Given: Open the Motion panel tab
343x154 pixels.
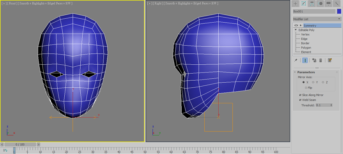Looking at the screenshot, I should click(x=320, y=3).
